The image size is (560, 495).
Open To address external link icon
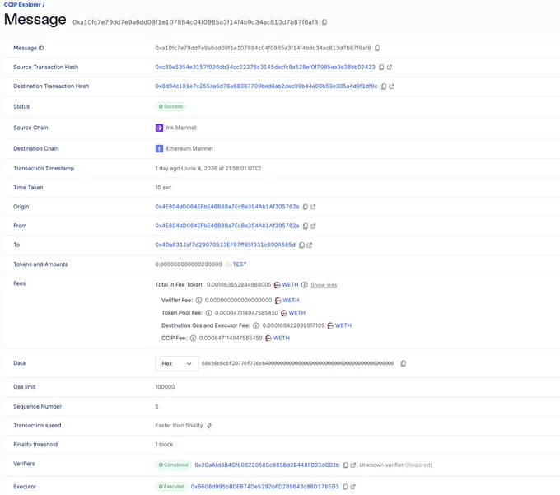tap(310, 245)
